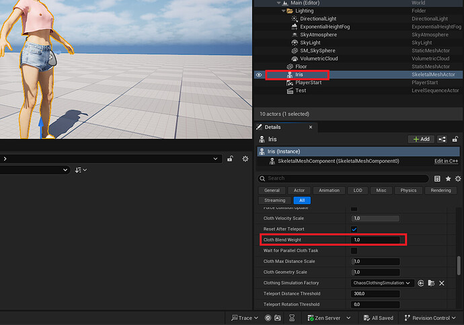Collapse the Lighting folder in Outliner
The image size is (464, 325).
pos(284,11)
